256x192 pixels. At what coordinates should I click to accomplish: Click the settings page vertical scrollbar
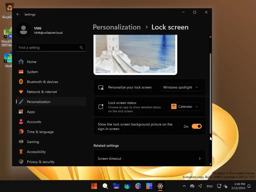210,93
